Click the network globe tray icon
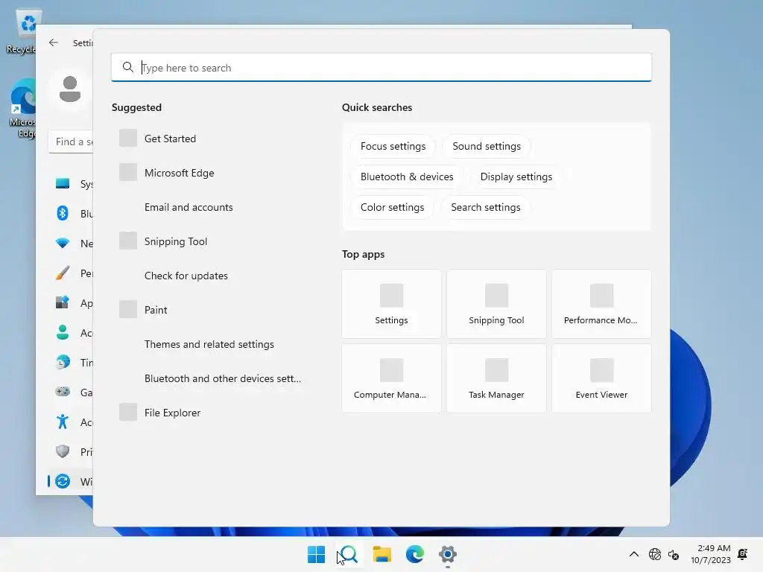763x572 pixels. [655, 554]
